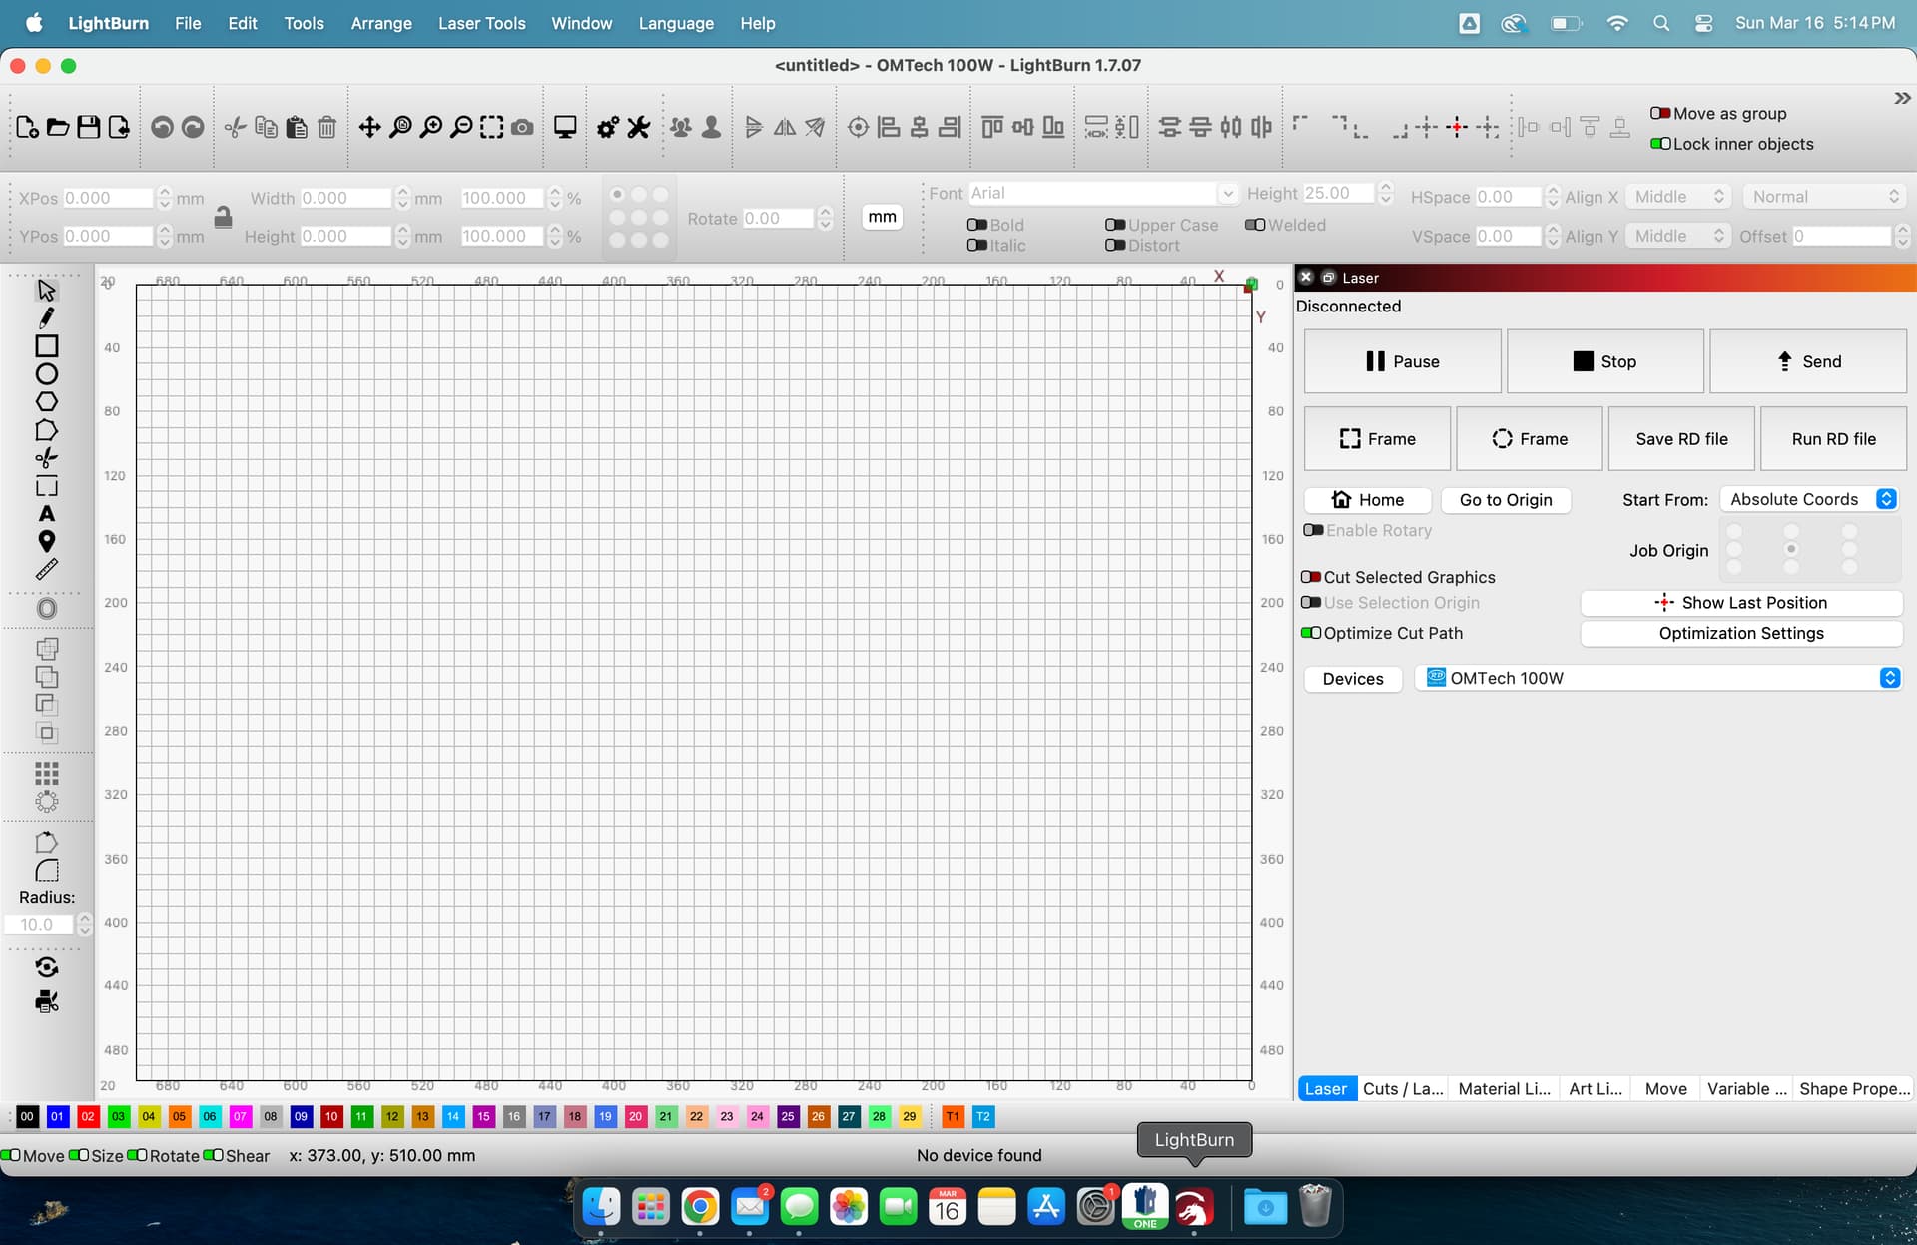Click the Optimization Settings button
1917x1245 pixels.
(x=1741, y=633)
